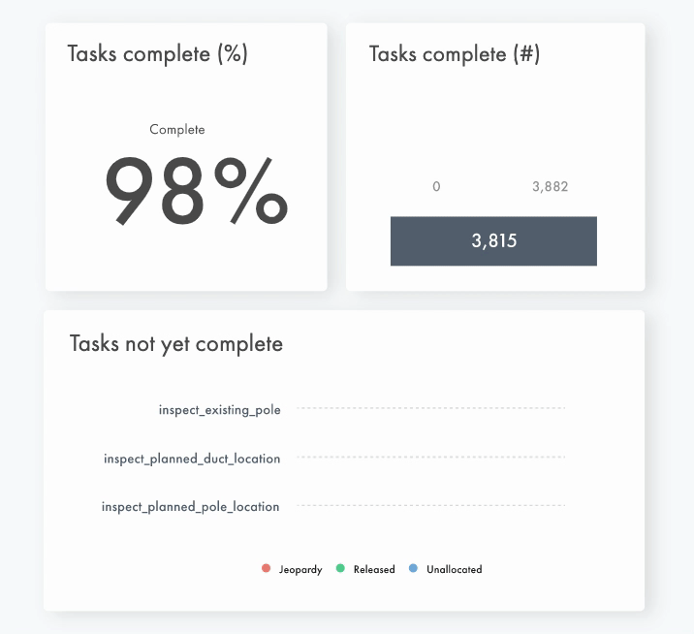The height and width of the screenshot is (634, 694).
Task: Click the dashed line beside inspect_existing_pole
Action: 430,409
